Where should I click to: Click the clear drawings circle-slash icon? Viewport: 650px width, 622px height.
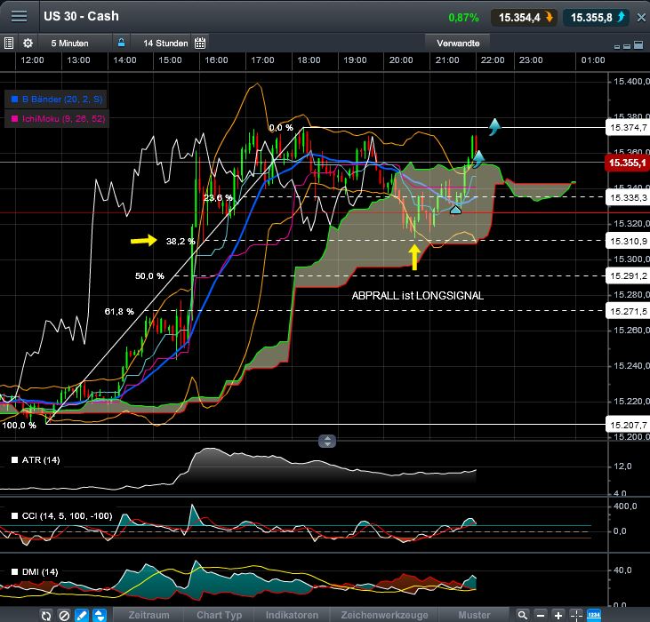pyautogui.click(x=64, y=616)
